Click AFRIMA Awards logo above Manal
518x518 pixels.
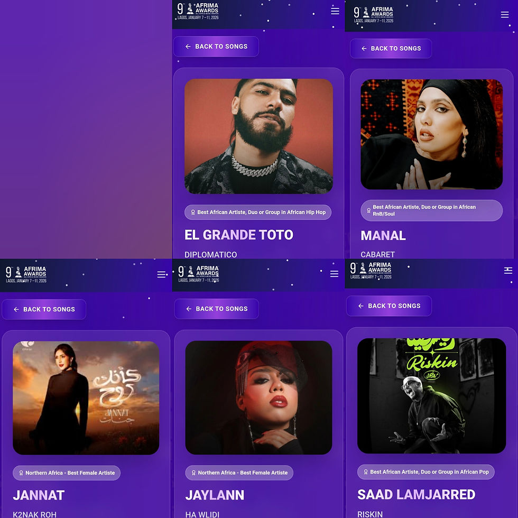(x=373, y=15)
